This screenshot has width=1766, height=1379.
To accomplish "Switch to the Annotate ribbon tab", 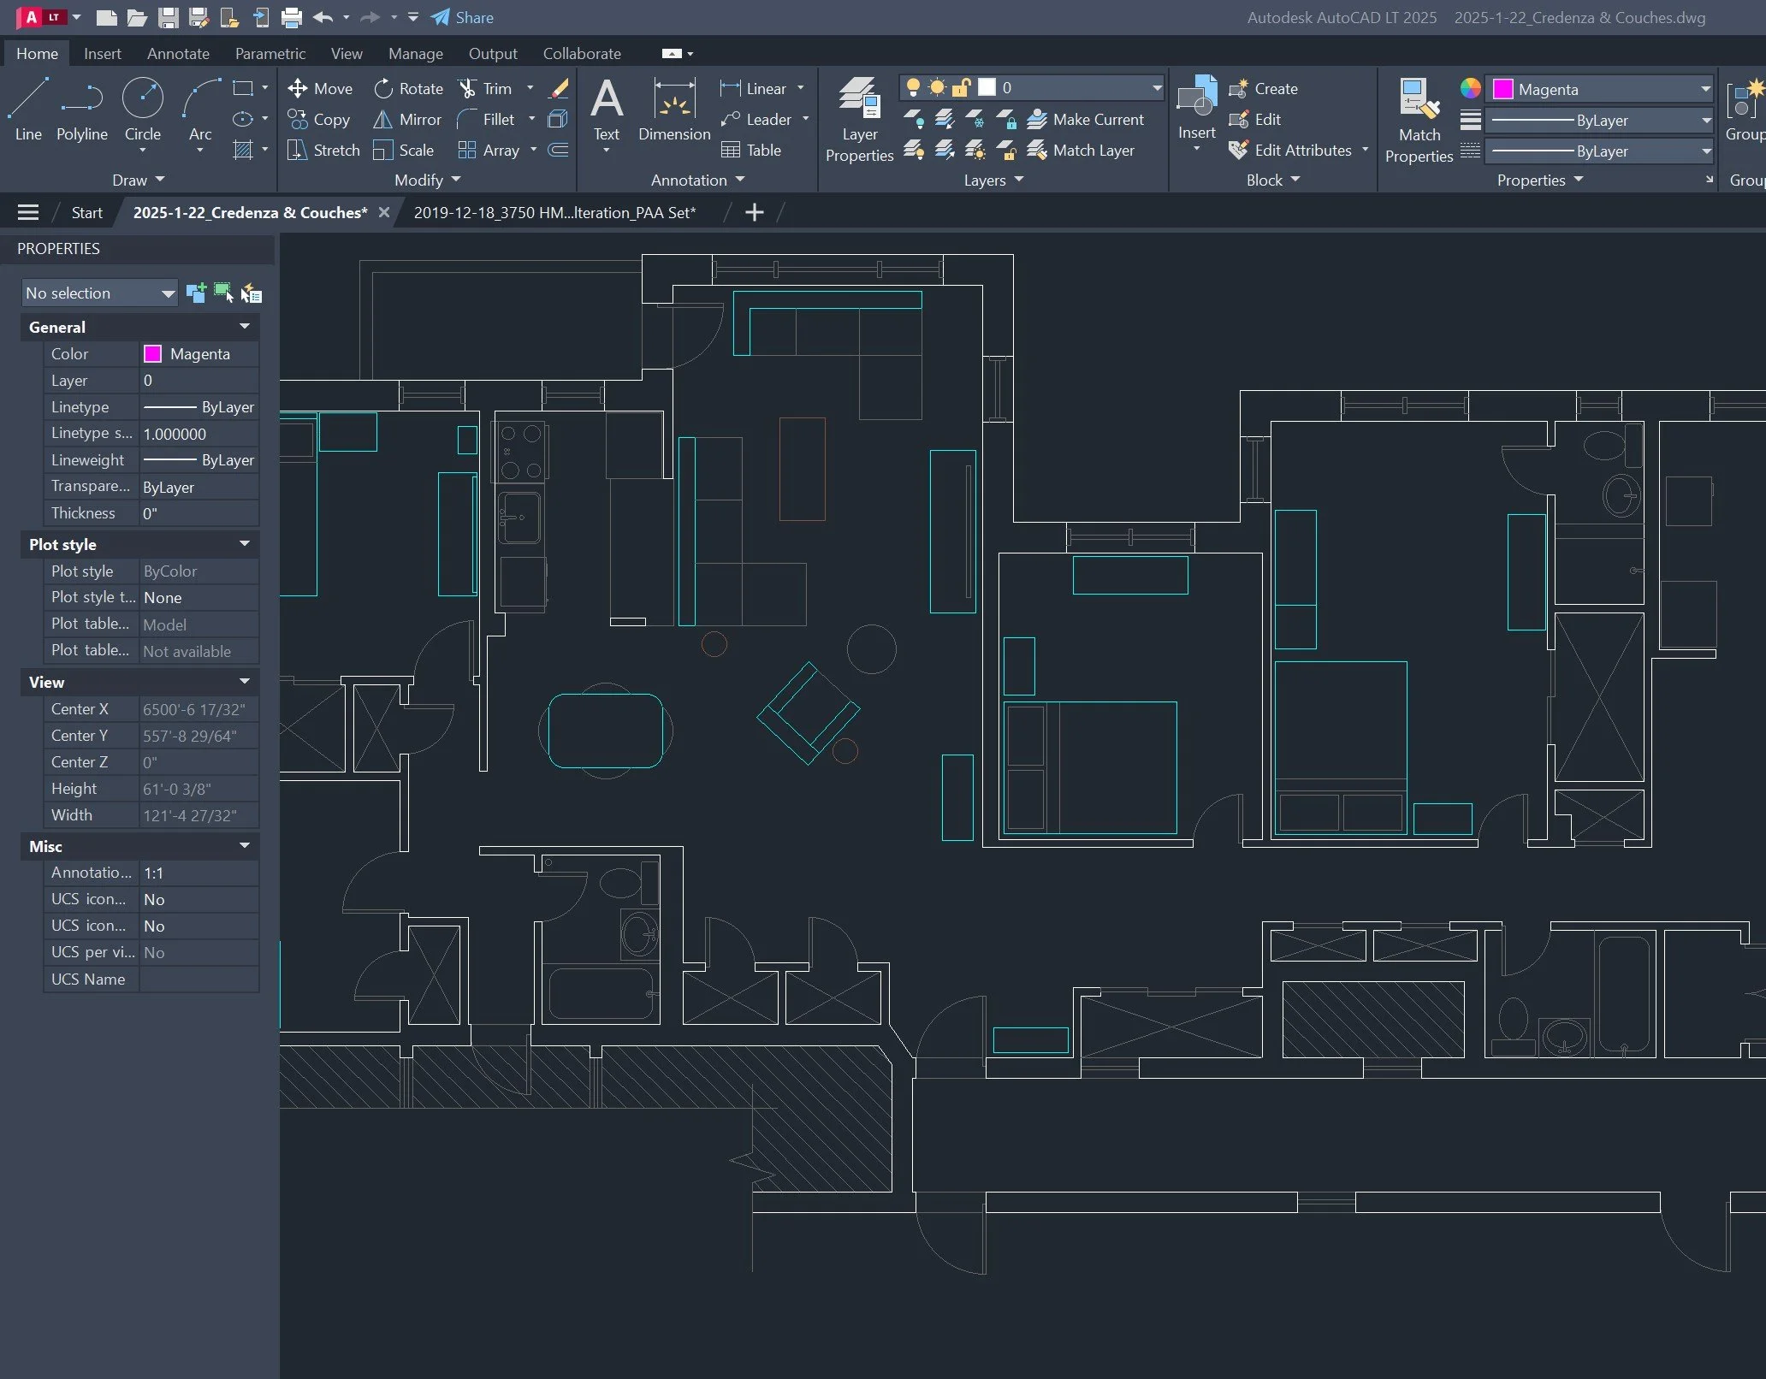I will tap(178, 53).
